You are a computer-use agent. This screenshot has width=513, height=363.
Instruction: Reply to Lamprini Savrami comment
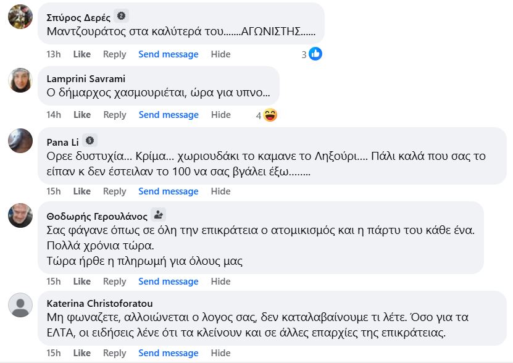[x=115, y=115]
